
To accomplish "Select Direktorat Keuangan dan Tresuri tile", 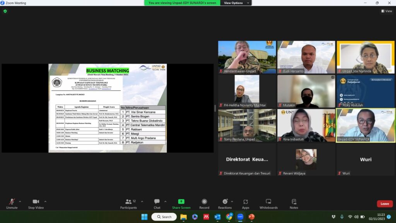I will click(x=247, y=160).
